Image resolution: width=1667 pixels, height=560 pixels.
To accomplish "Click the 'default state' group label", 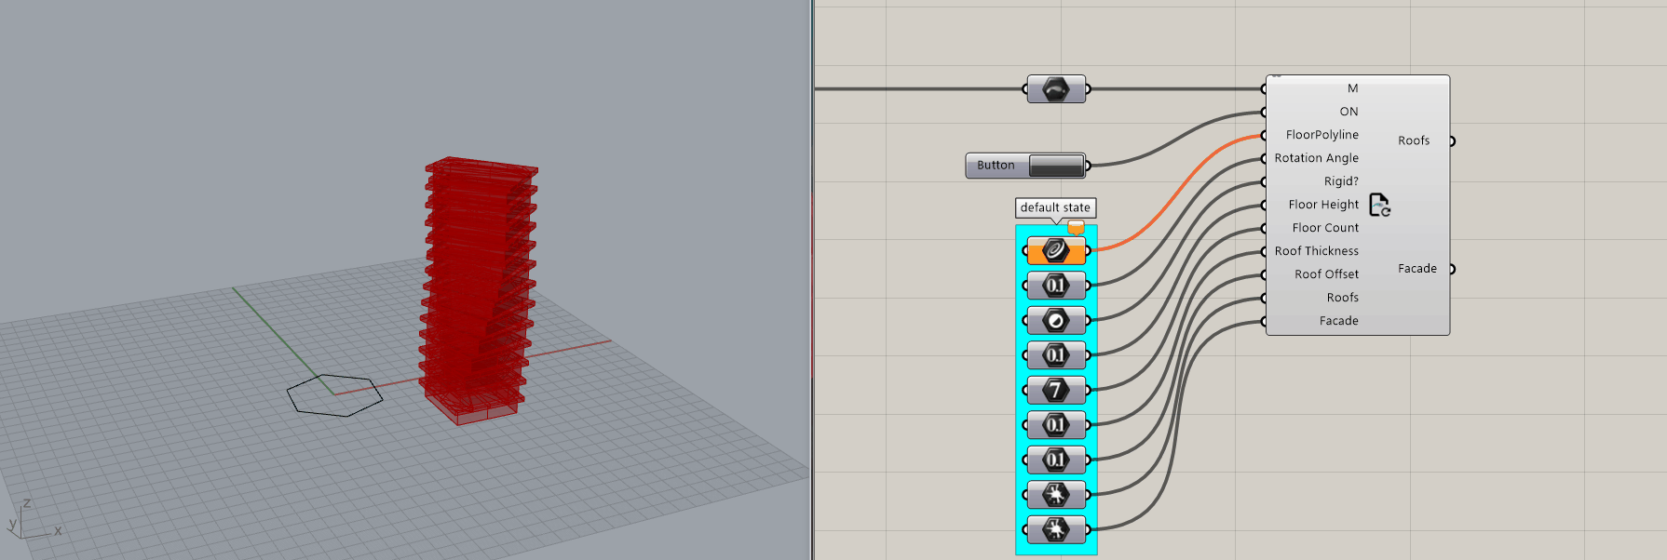I will click(1054, 207).
